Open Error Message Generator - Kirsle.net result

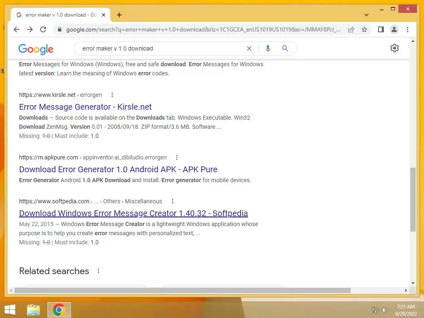(85, 107)
